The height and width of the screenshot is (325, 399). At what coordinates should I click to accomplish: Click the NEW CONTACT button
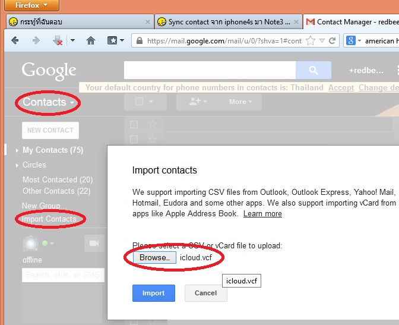(50, 130)
